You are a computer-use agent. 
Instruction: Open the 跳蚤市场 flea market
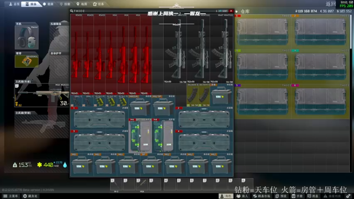pos(262,196)
